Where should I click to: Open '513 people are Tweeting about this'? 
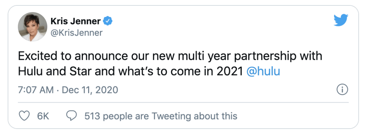[161, 116]
